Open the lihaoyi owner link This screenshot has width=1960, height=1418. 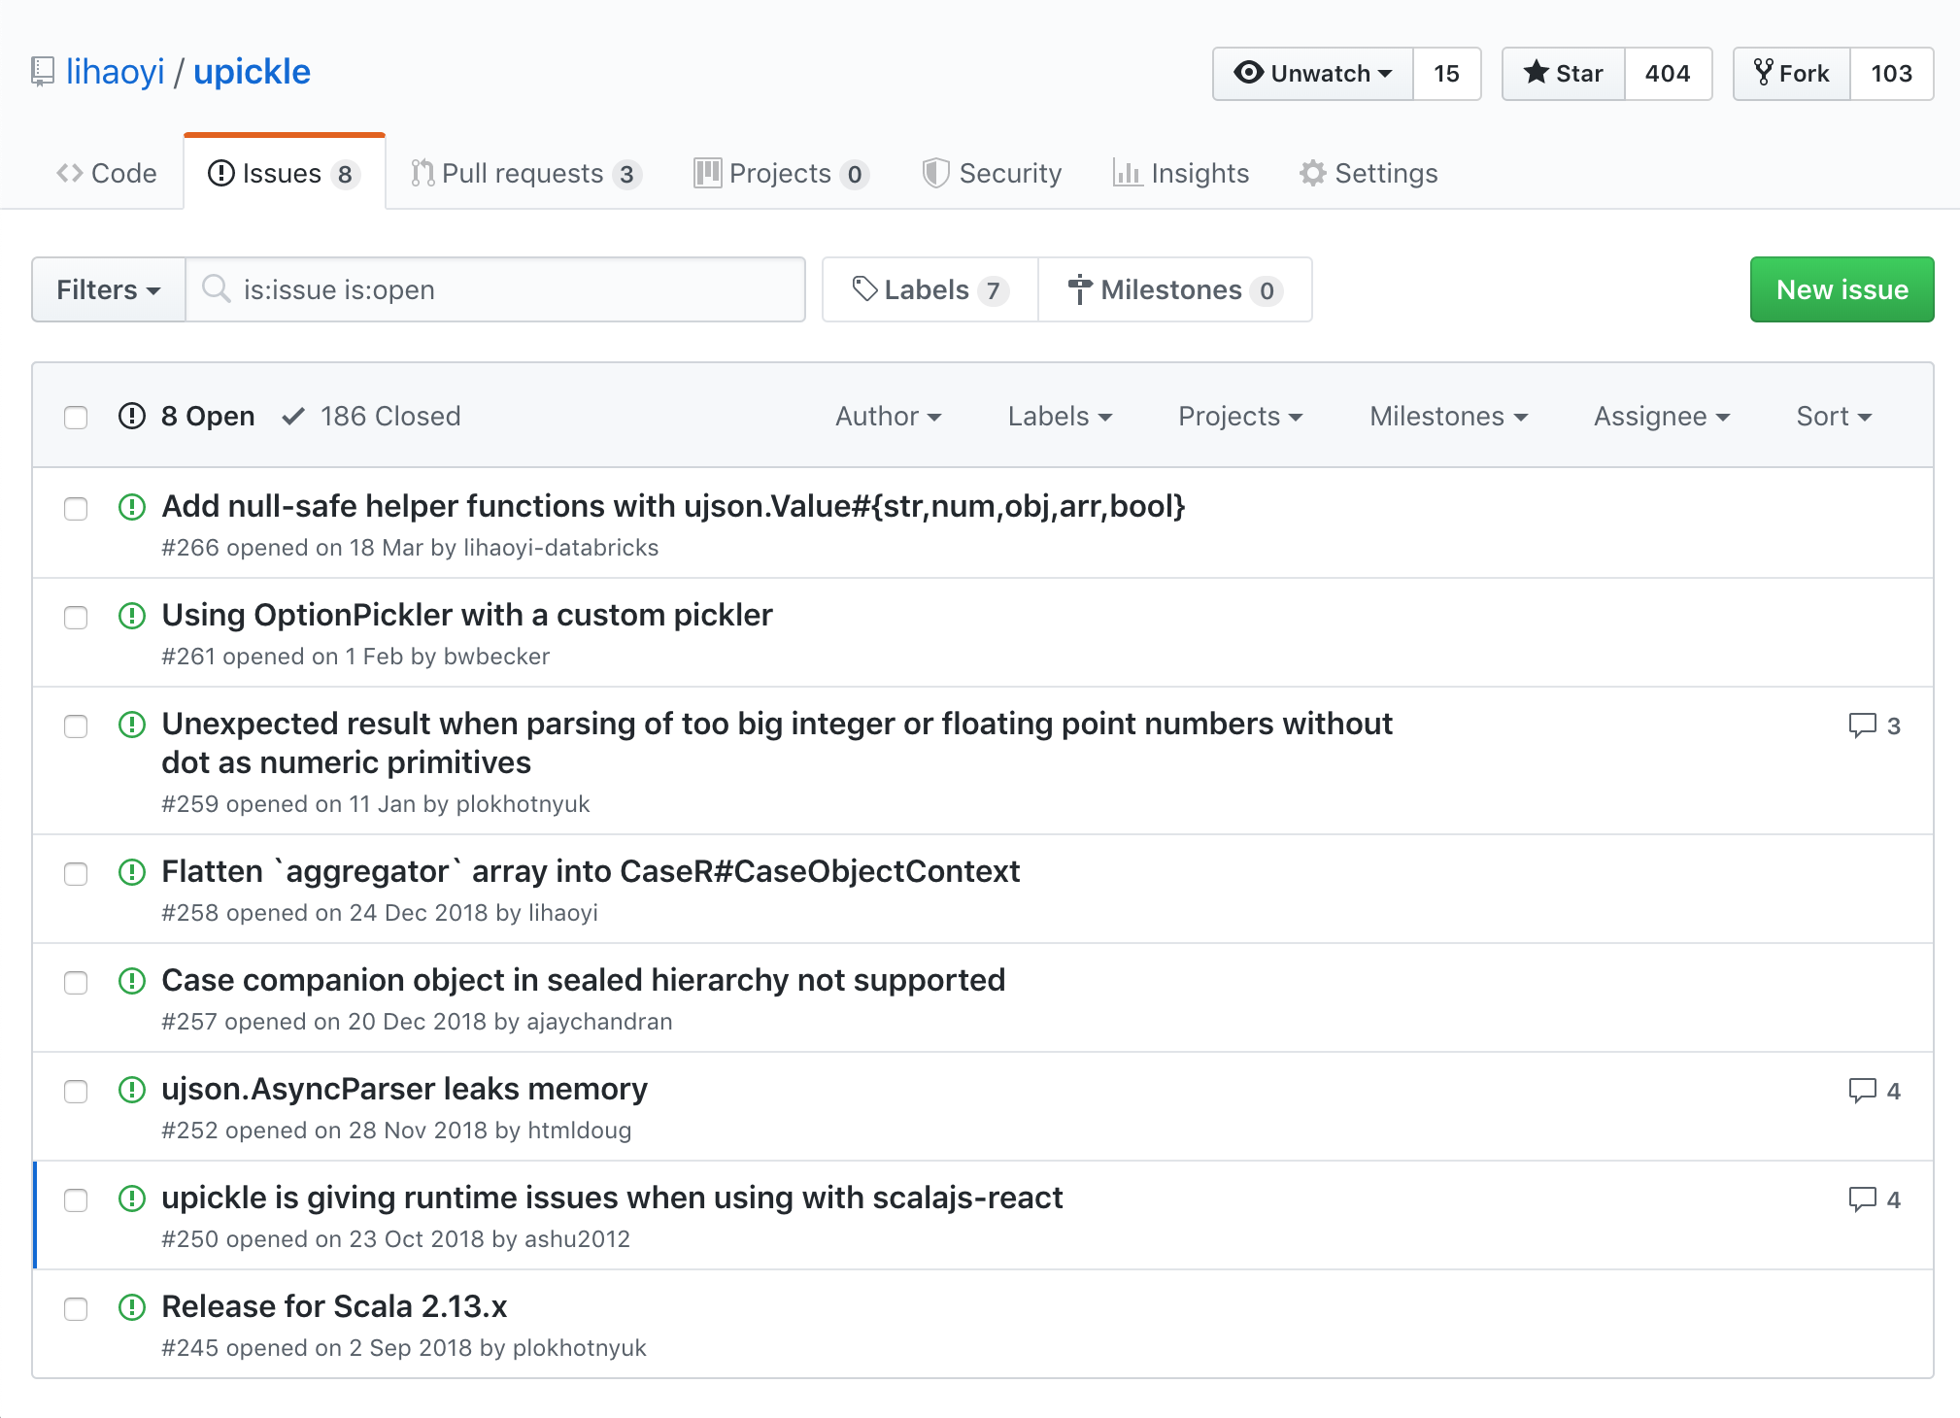click(115, 72)
